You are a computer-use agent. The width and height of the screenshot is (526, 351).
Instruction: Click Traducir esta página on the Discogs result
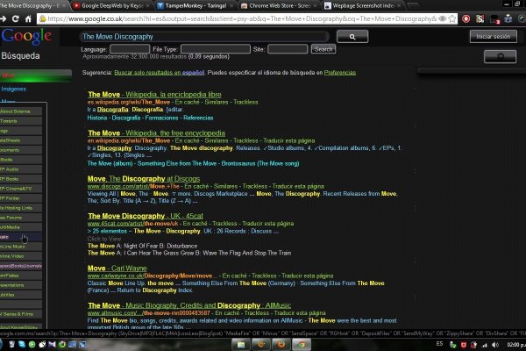tap(298, 186)
